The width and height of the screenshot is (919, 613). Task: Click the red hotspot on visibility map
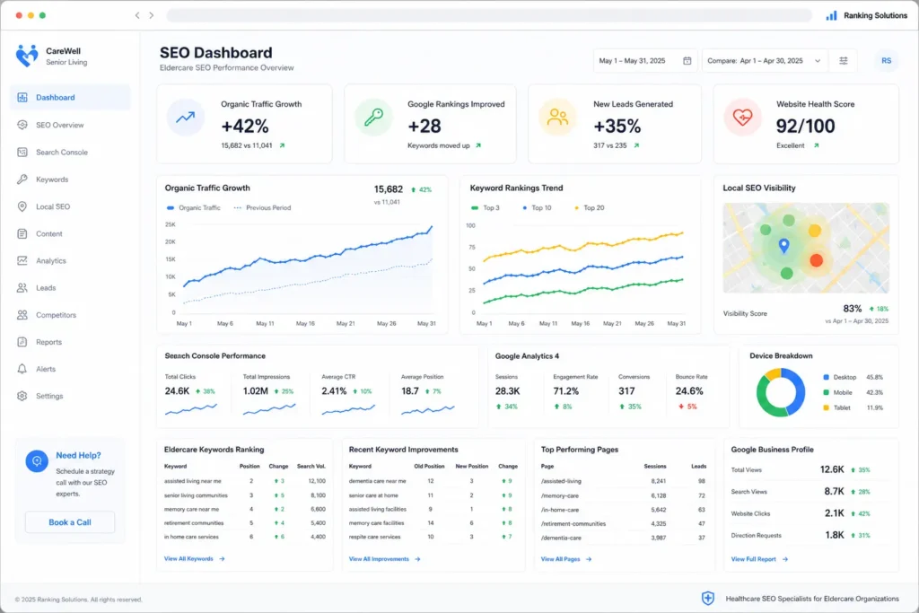(817, 260)
